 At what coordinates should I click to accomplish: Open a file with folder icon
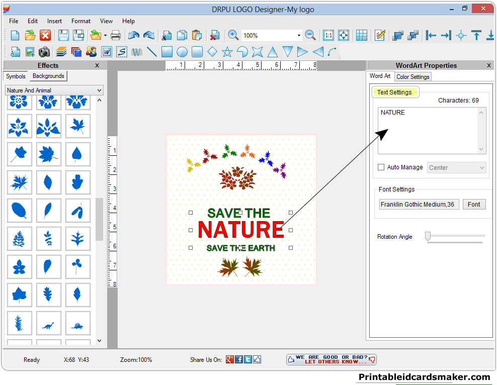[30, 35]
